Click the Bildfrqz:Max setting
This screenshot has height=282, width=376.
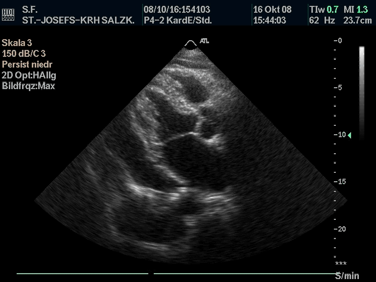(x=28, y=86)
